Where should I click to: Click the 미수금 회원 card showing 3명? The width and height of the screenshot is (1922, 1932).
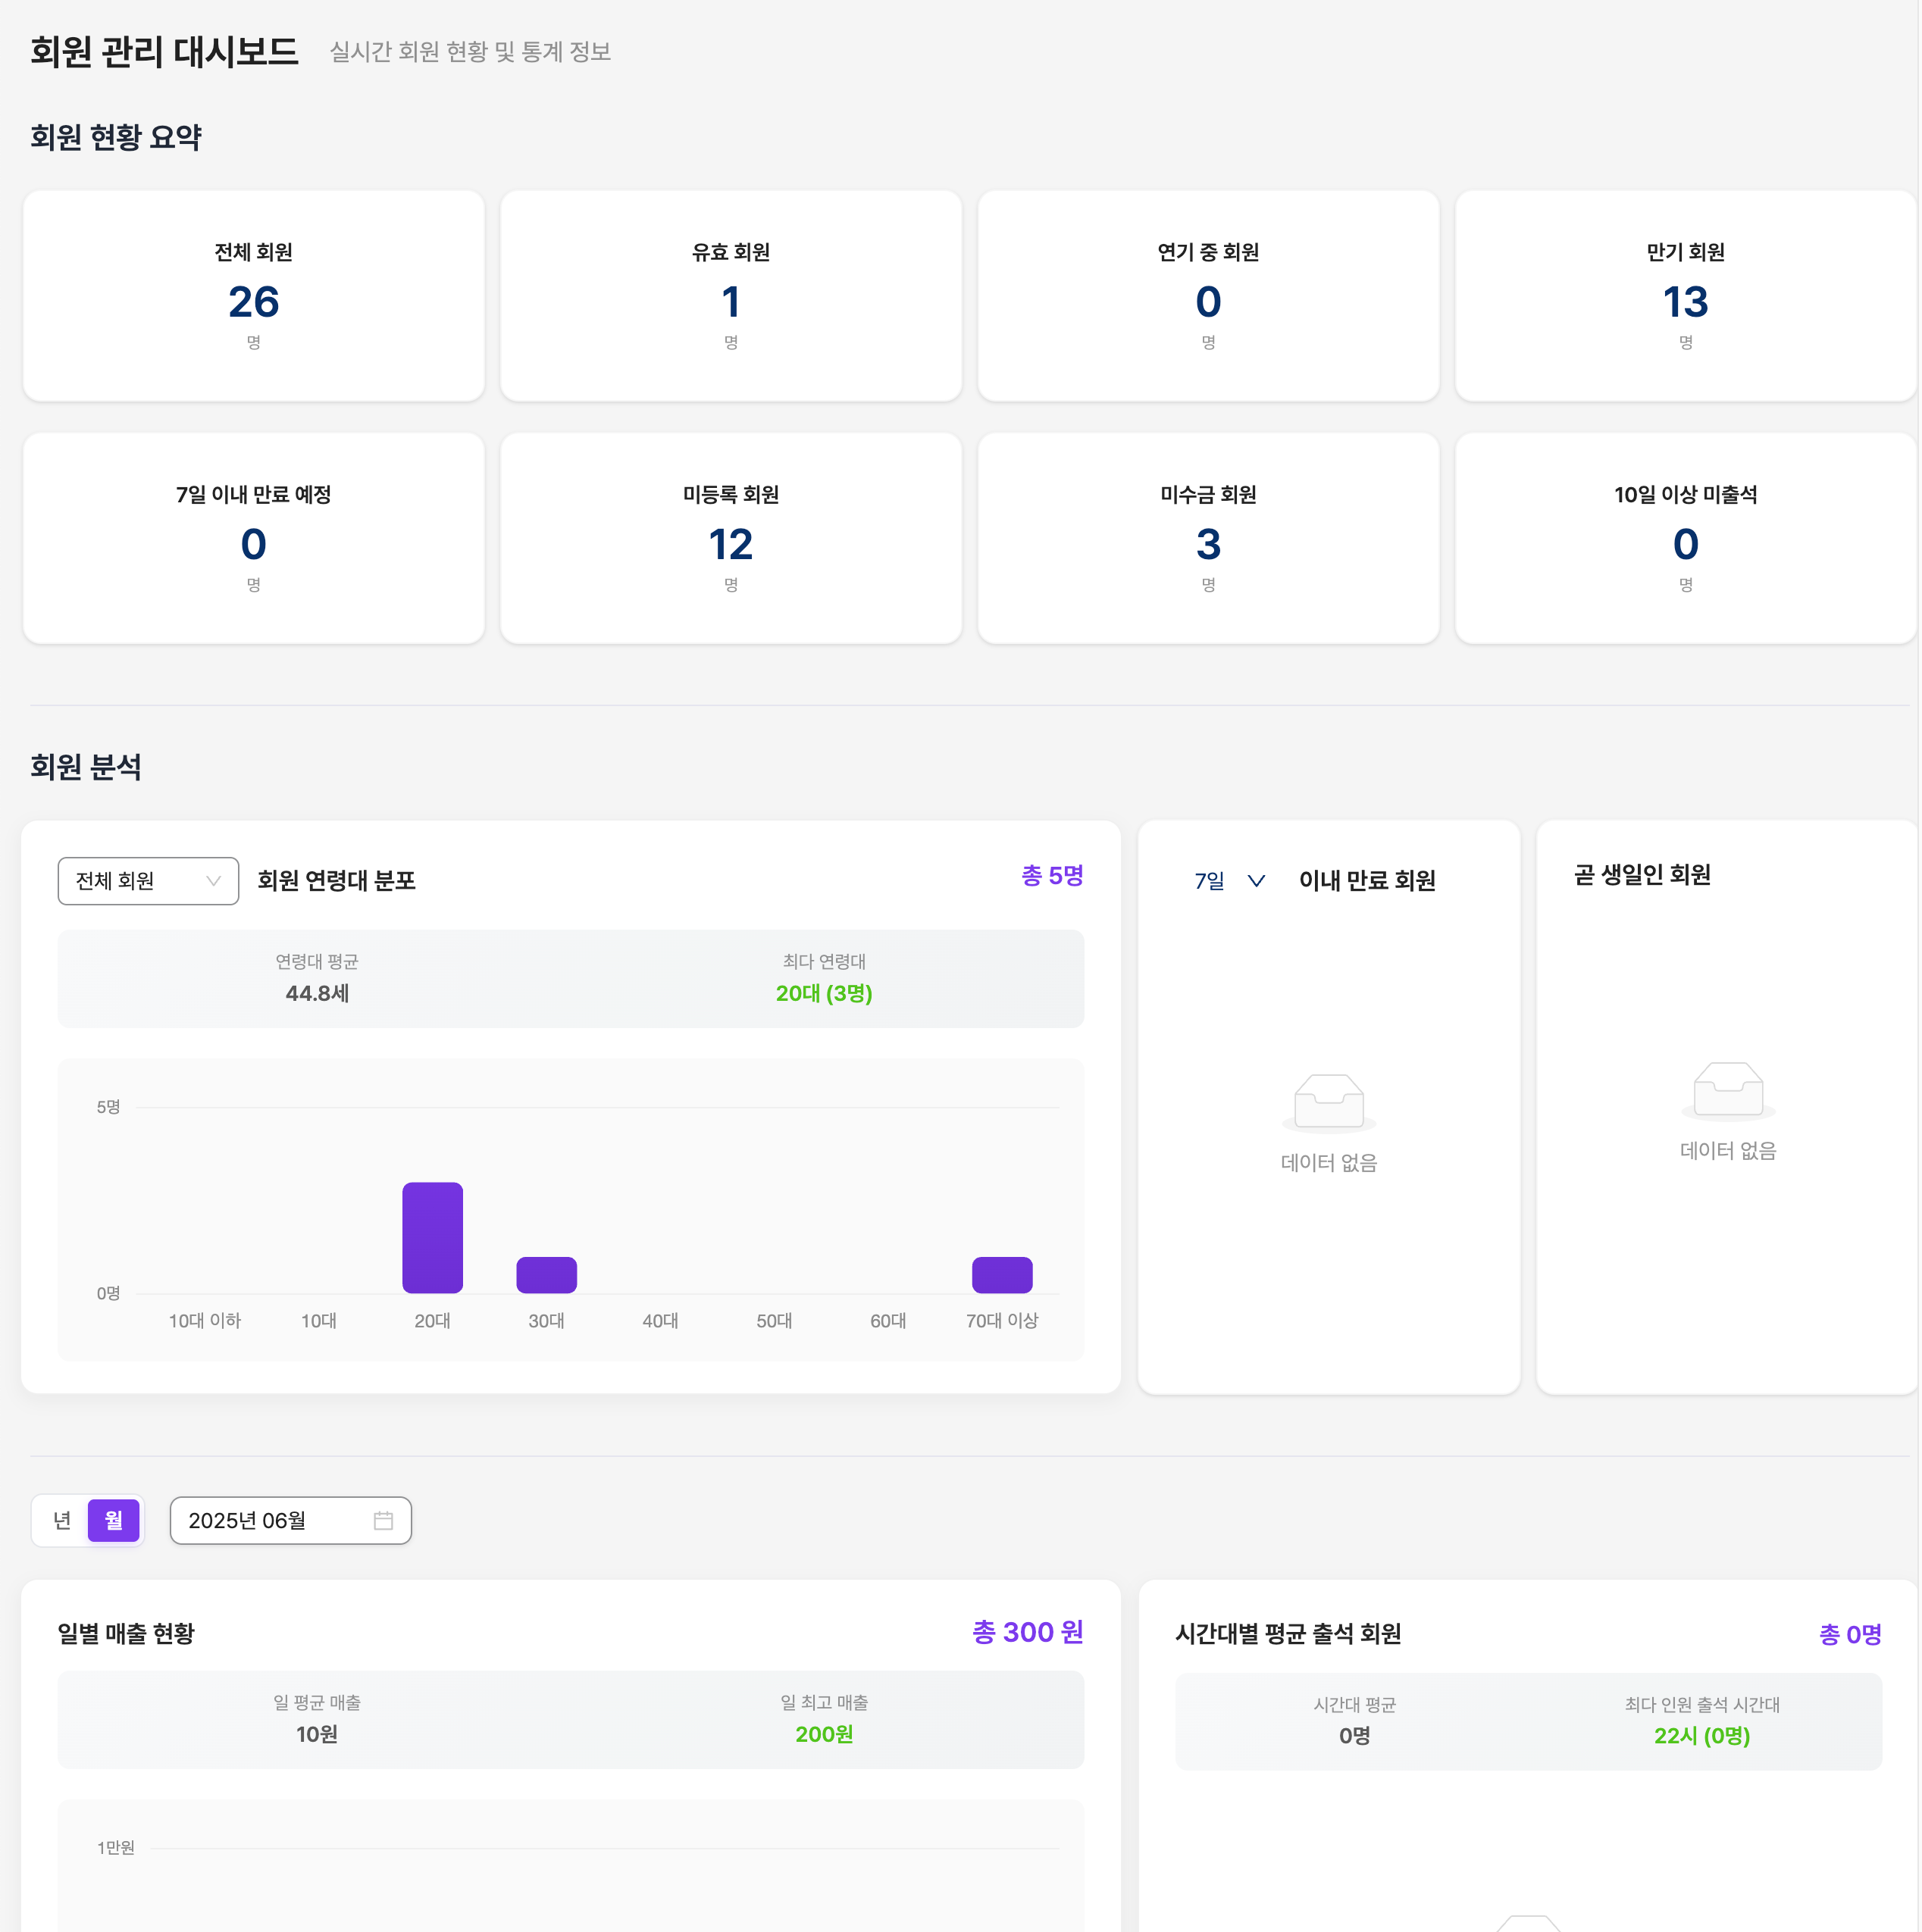tap(1207, 538)
